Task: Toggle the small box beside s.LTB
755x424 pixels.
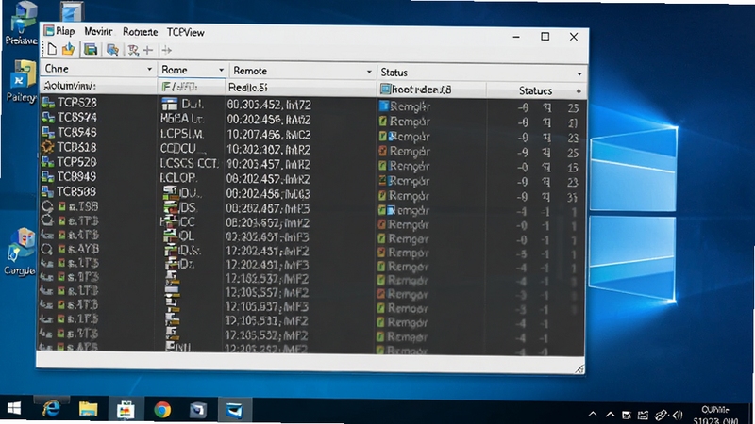Action: tap(61, 291)
